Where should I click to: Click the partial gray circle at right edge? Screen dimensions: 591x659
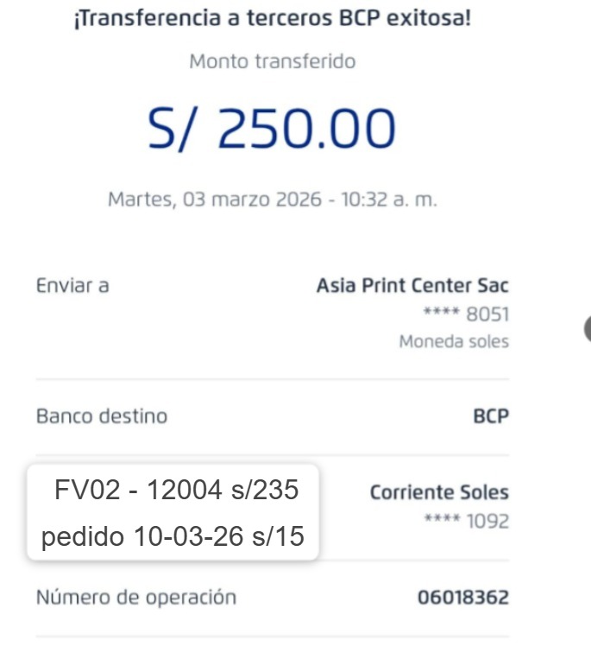pos(587,329)
